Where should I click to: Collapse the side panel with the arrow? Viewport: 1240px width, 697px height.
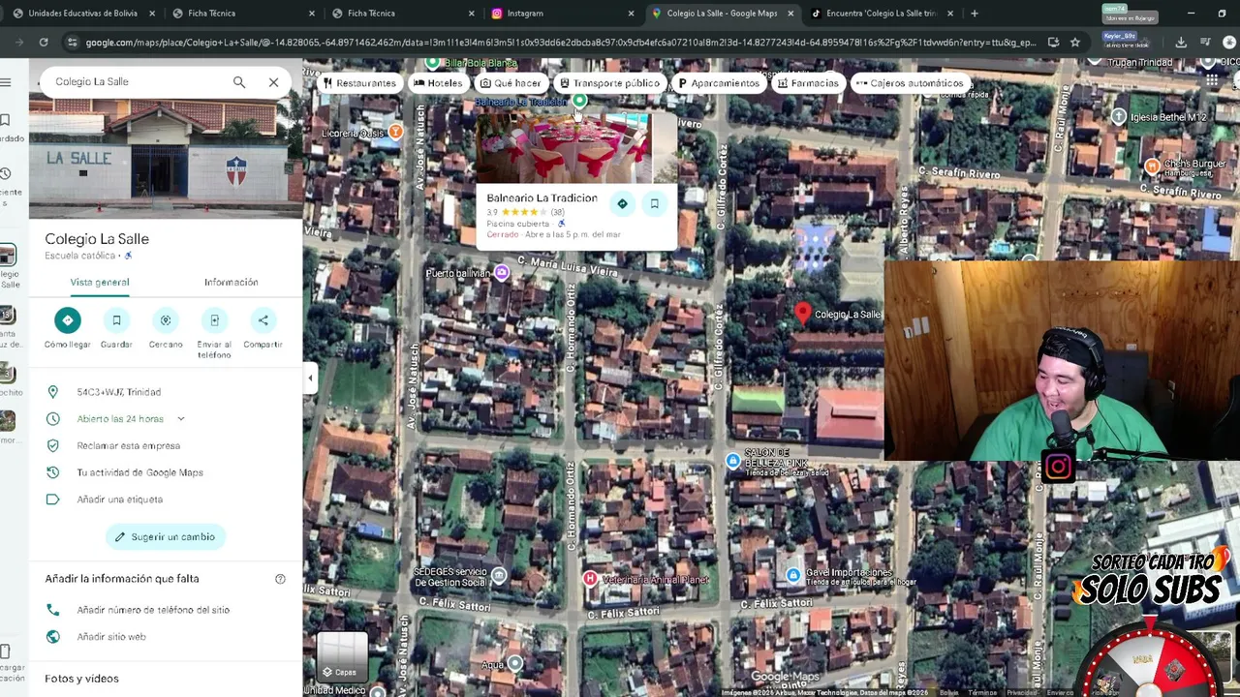tap(310, 378)
